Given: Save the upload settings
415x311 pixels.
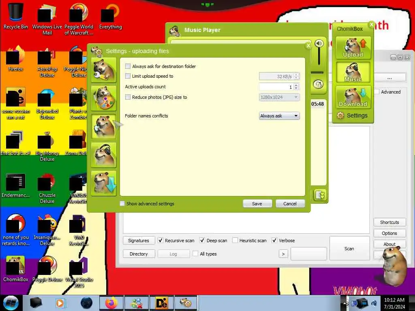Looking at the screenshot, I should click(257, 204).
